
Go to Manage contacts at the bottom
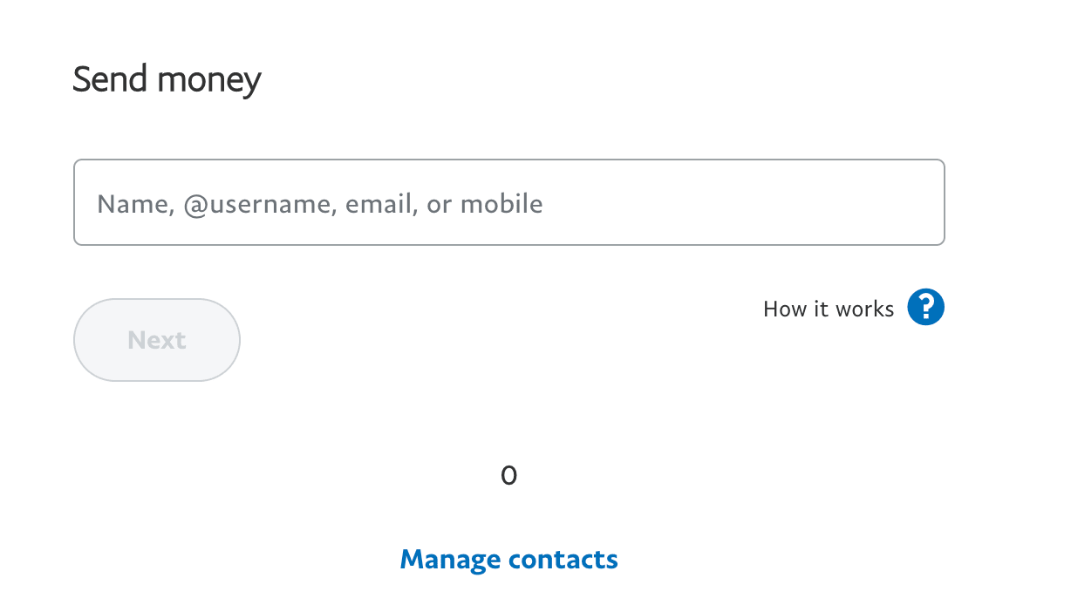click(x=508, y=559)
